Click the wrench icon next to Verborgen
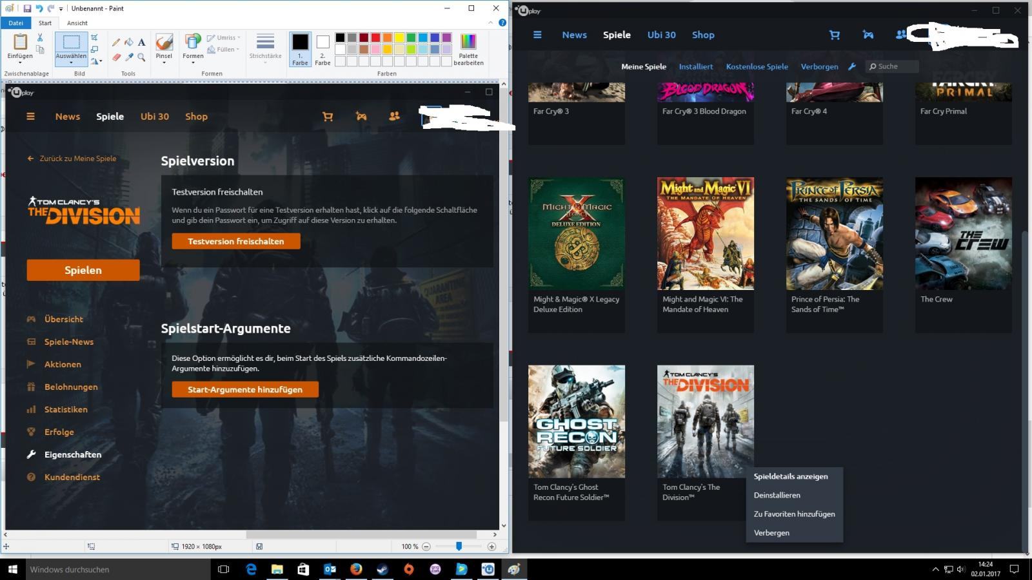 (x=852, y=66)
